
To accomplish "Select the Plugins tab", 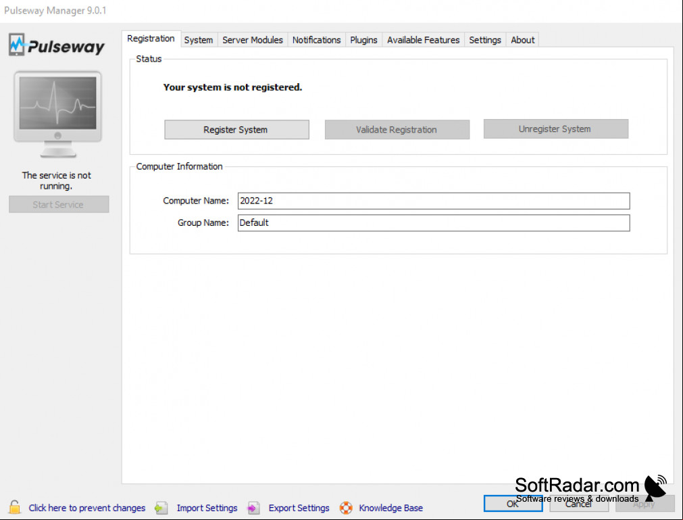I will 363,40.
